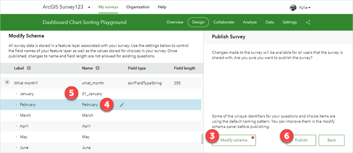
Task: Select the April choice label
Action: (x=24, y=126)
